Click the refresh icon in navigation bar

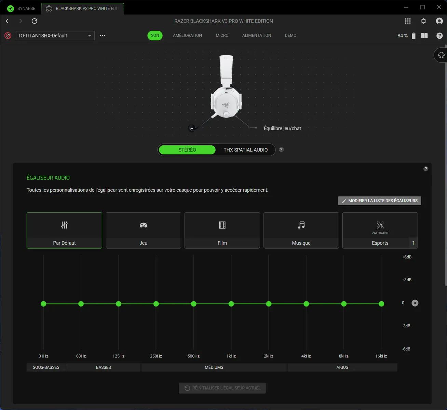35,21
